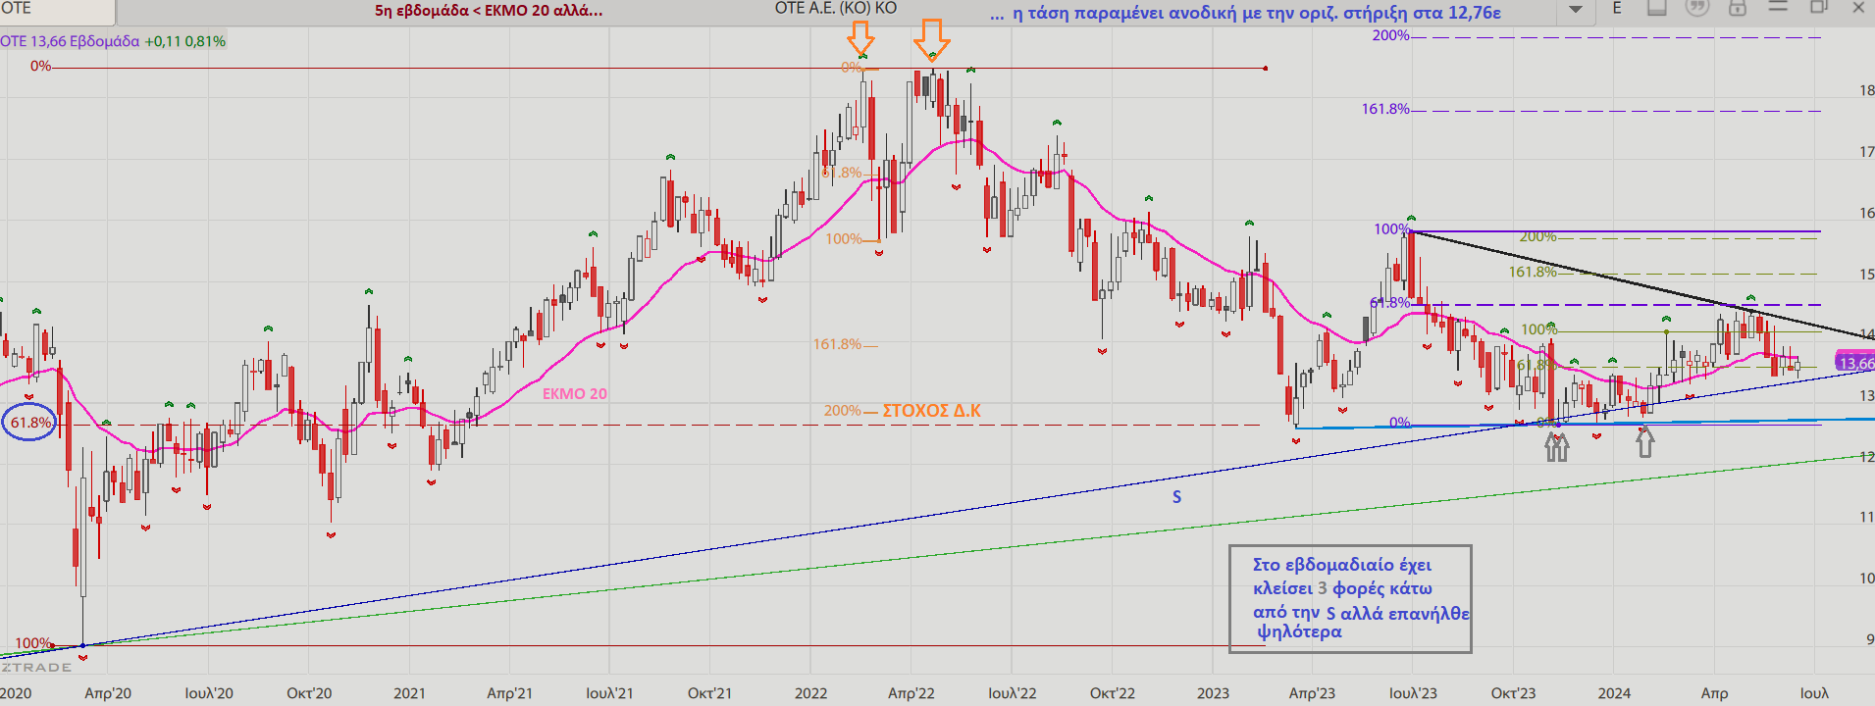
Task: Click the olive 200% Fibonacci extension label
Action: point(1537,236)
